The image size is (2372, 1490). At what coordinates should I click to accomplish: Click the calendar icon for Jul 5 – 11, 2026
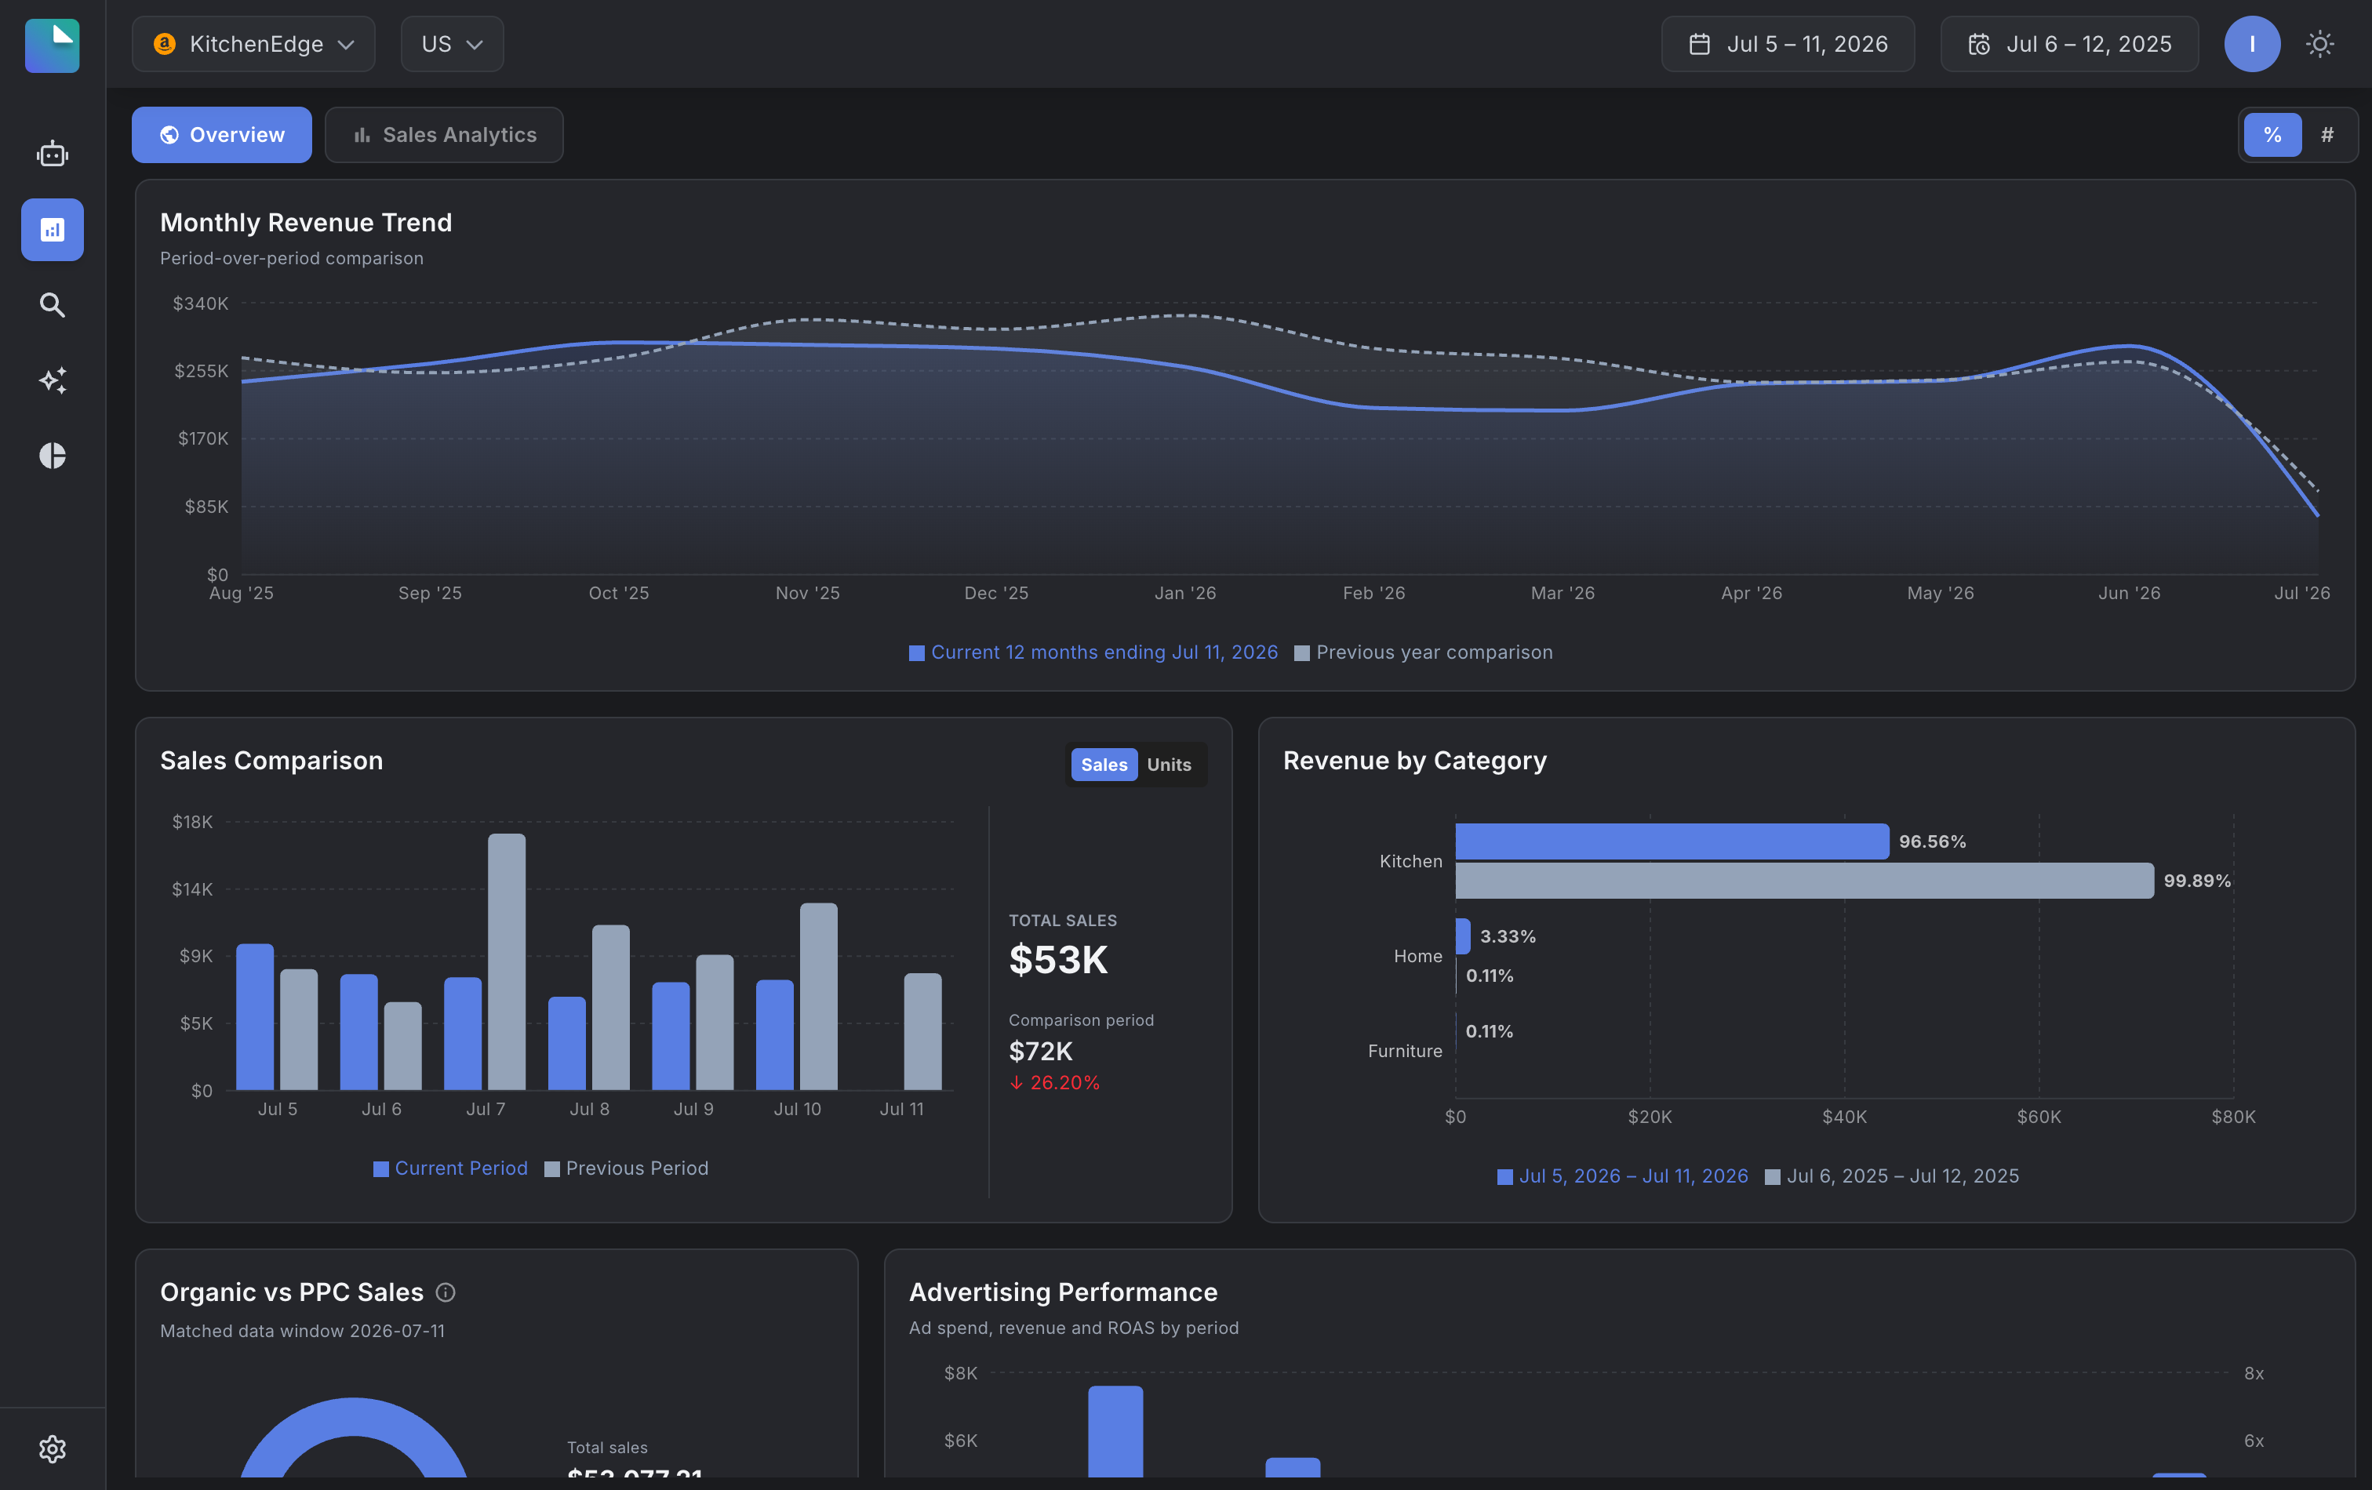pos(1699,45)
